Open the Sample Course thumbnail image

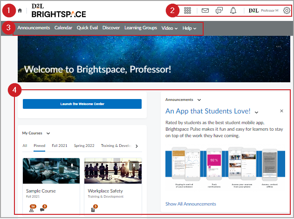[x=51, y=171]
